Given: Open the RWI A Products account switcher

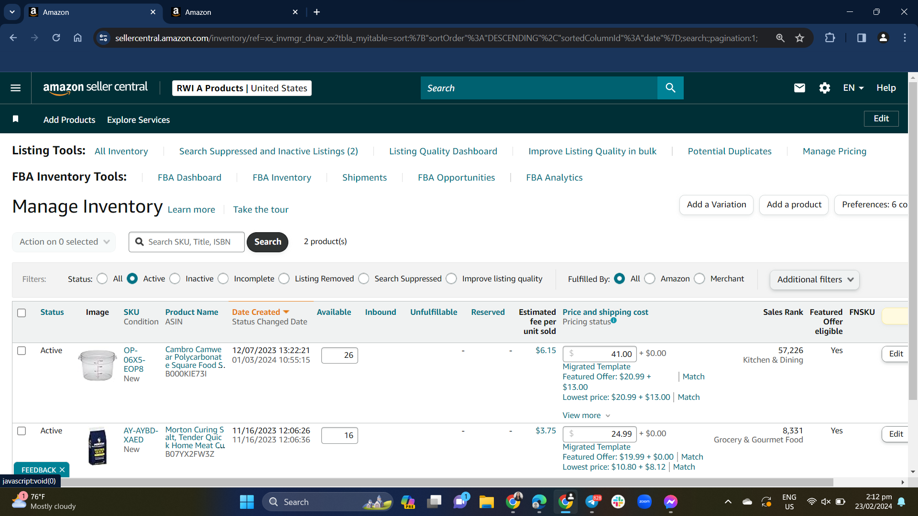Looking at the screenshot, I should (242, 88).
